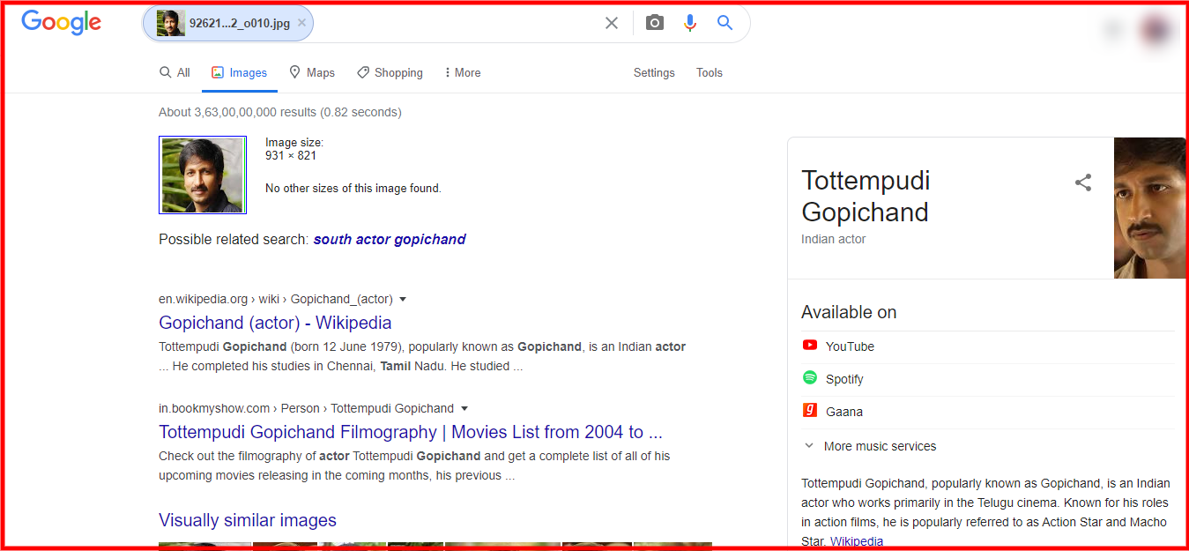Open the Shopping tab
The width and height of the screenshot is (1189, 551).
point(390,72)
